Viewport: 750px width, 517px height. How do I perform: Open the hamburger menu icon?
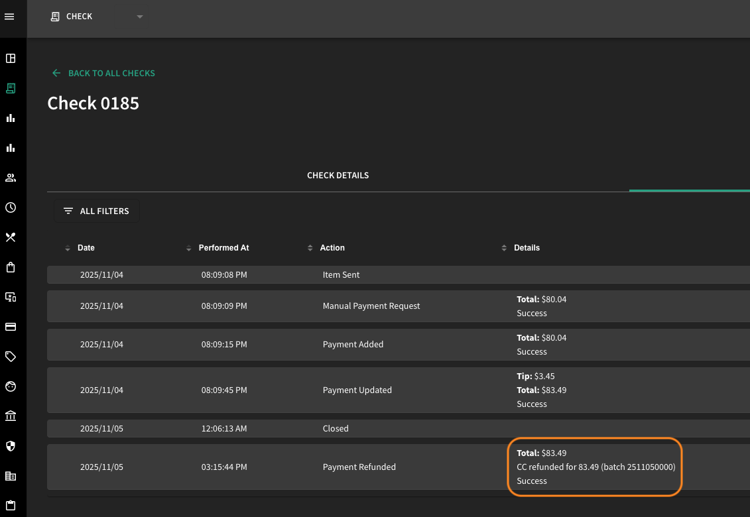[9, 17]
